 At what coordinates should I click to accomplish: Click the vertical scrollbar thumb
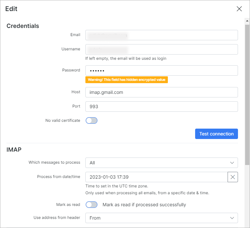tap(247, 95)
